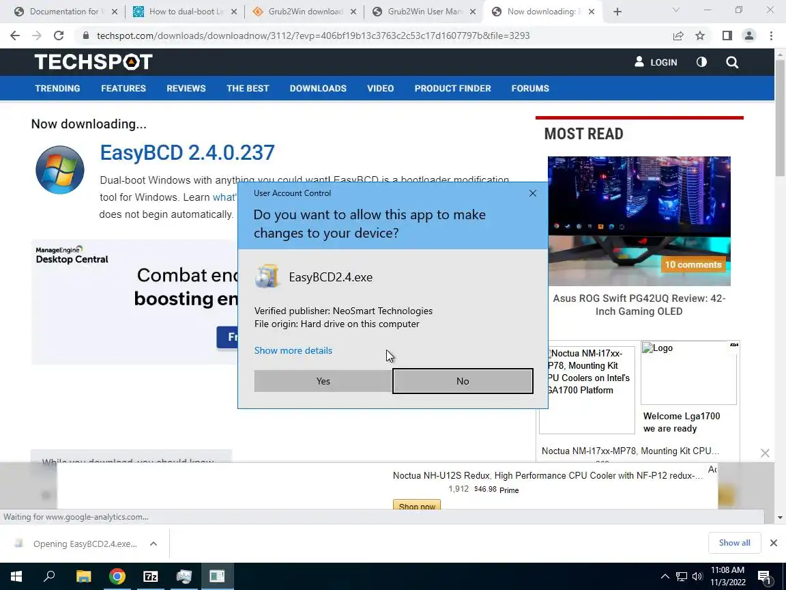Open Noctua NH-U12S Redux ad link
This screenshot has width=786, height=590.
tap(547, 475)
